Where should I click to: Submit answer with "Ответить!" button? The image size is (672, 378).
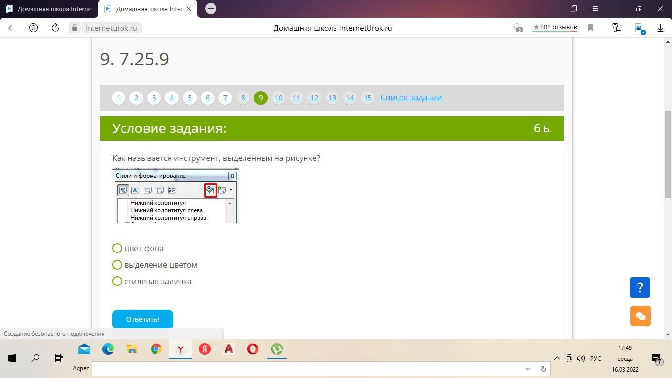(x=143, y=319)
